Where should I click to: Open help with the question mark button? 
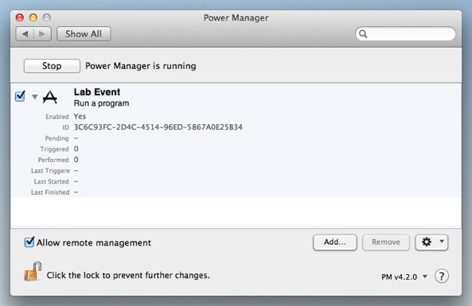(442, 276)
